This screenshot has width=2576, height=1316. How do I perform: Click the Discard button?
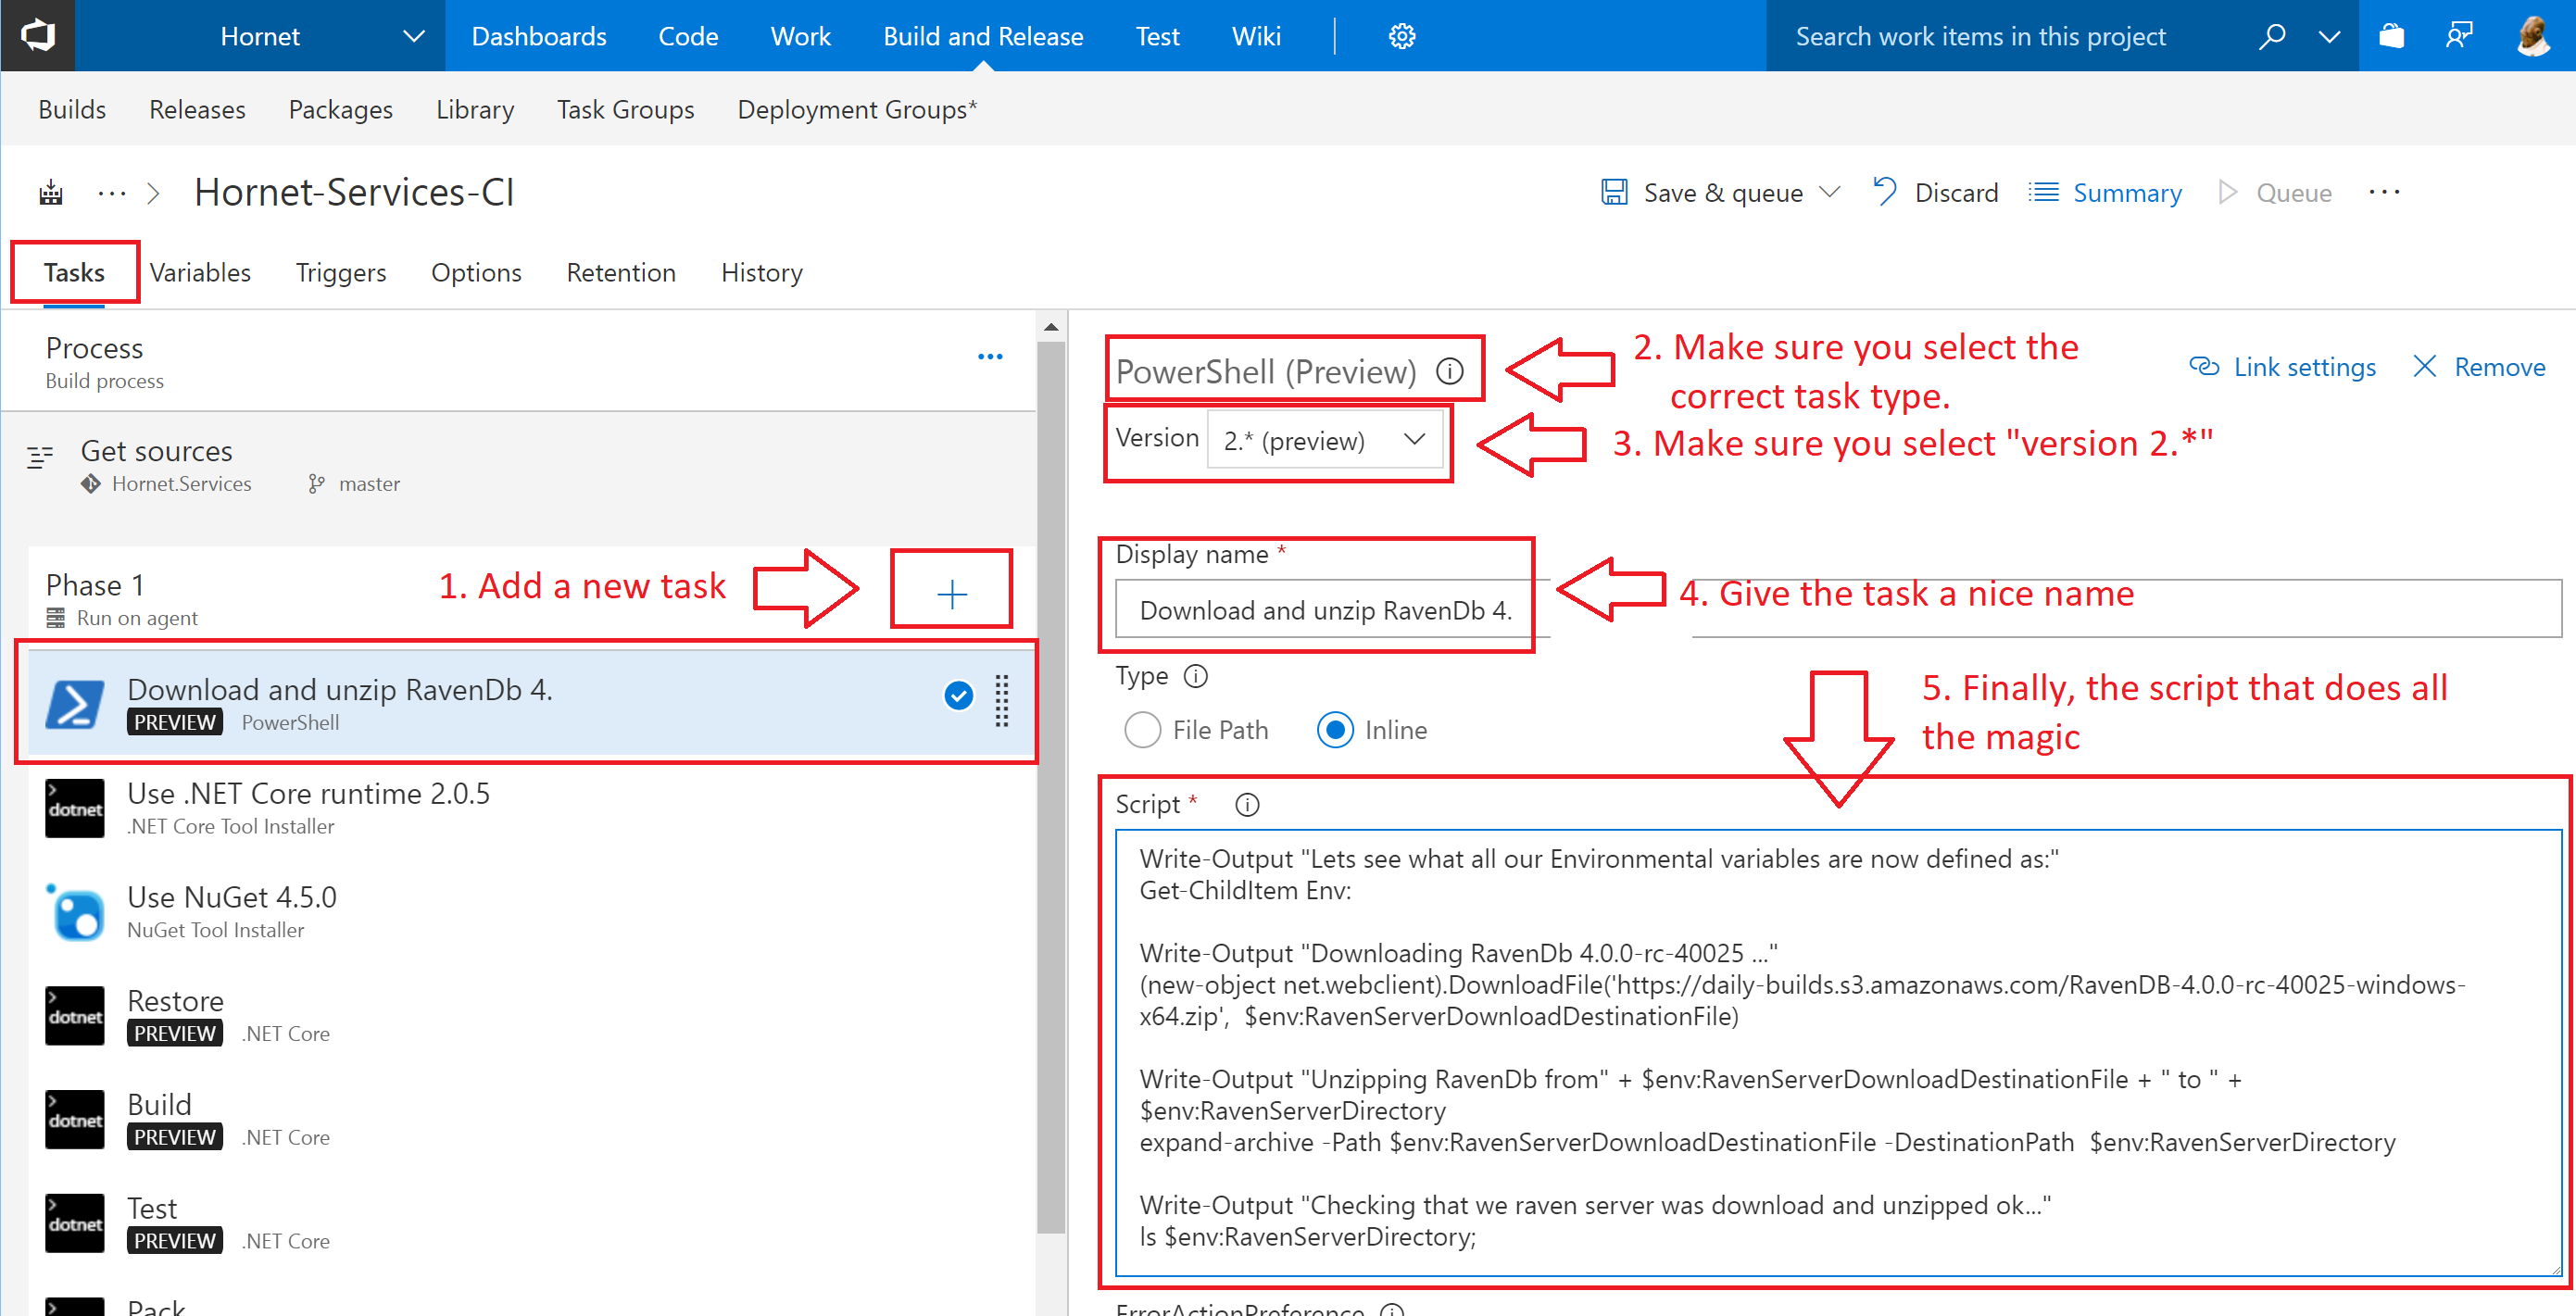[1935, 192]
